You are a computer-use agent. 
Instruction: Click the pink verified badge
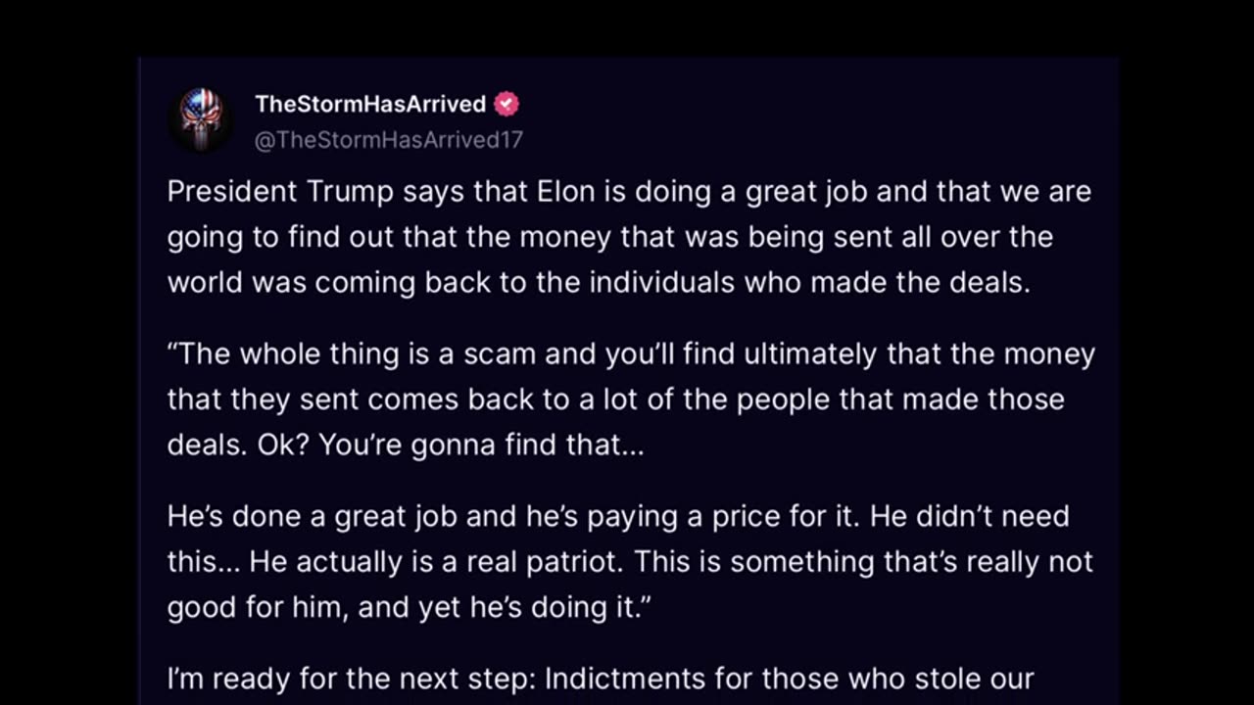[506, 104]
